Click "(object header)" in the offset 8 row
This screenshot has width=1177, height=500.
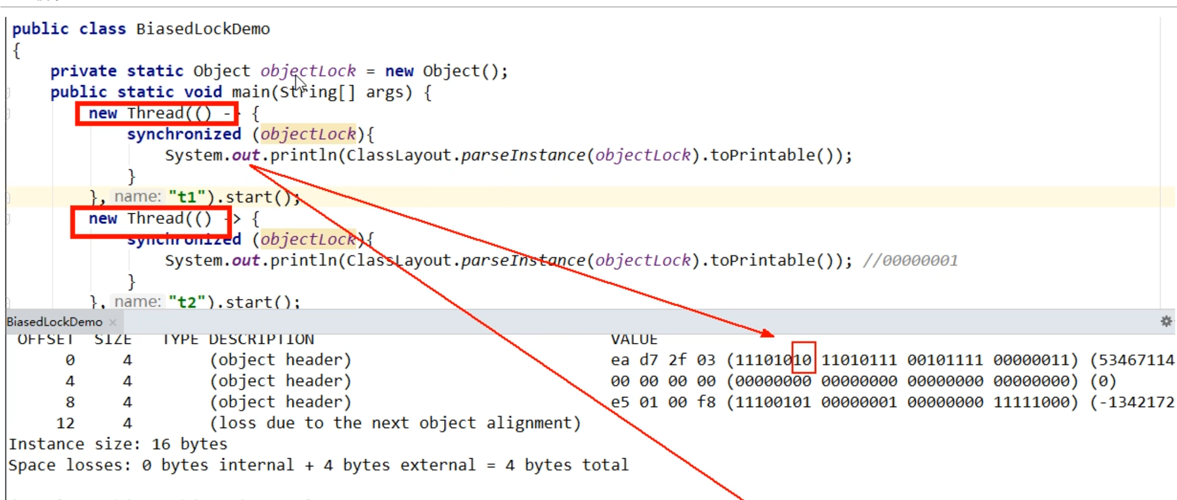[x=280, y=402]
